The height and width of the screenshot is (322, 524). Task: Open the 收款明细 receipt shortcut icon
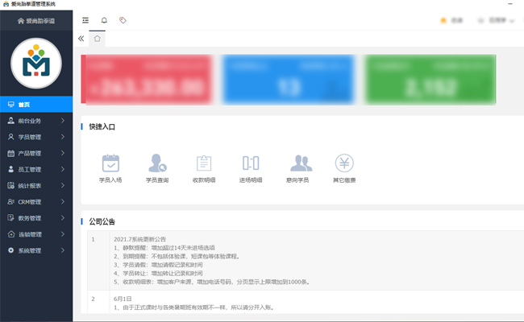click(x=204, y=163)
